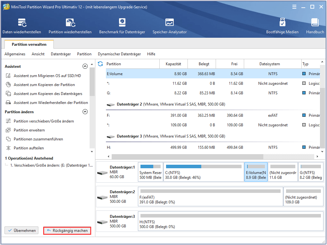Open Bootfähige Medien creator
Screen dimensions: 327x245
pos(282,26)
